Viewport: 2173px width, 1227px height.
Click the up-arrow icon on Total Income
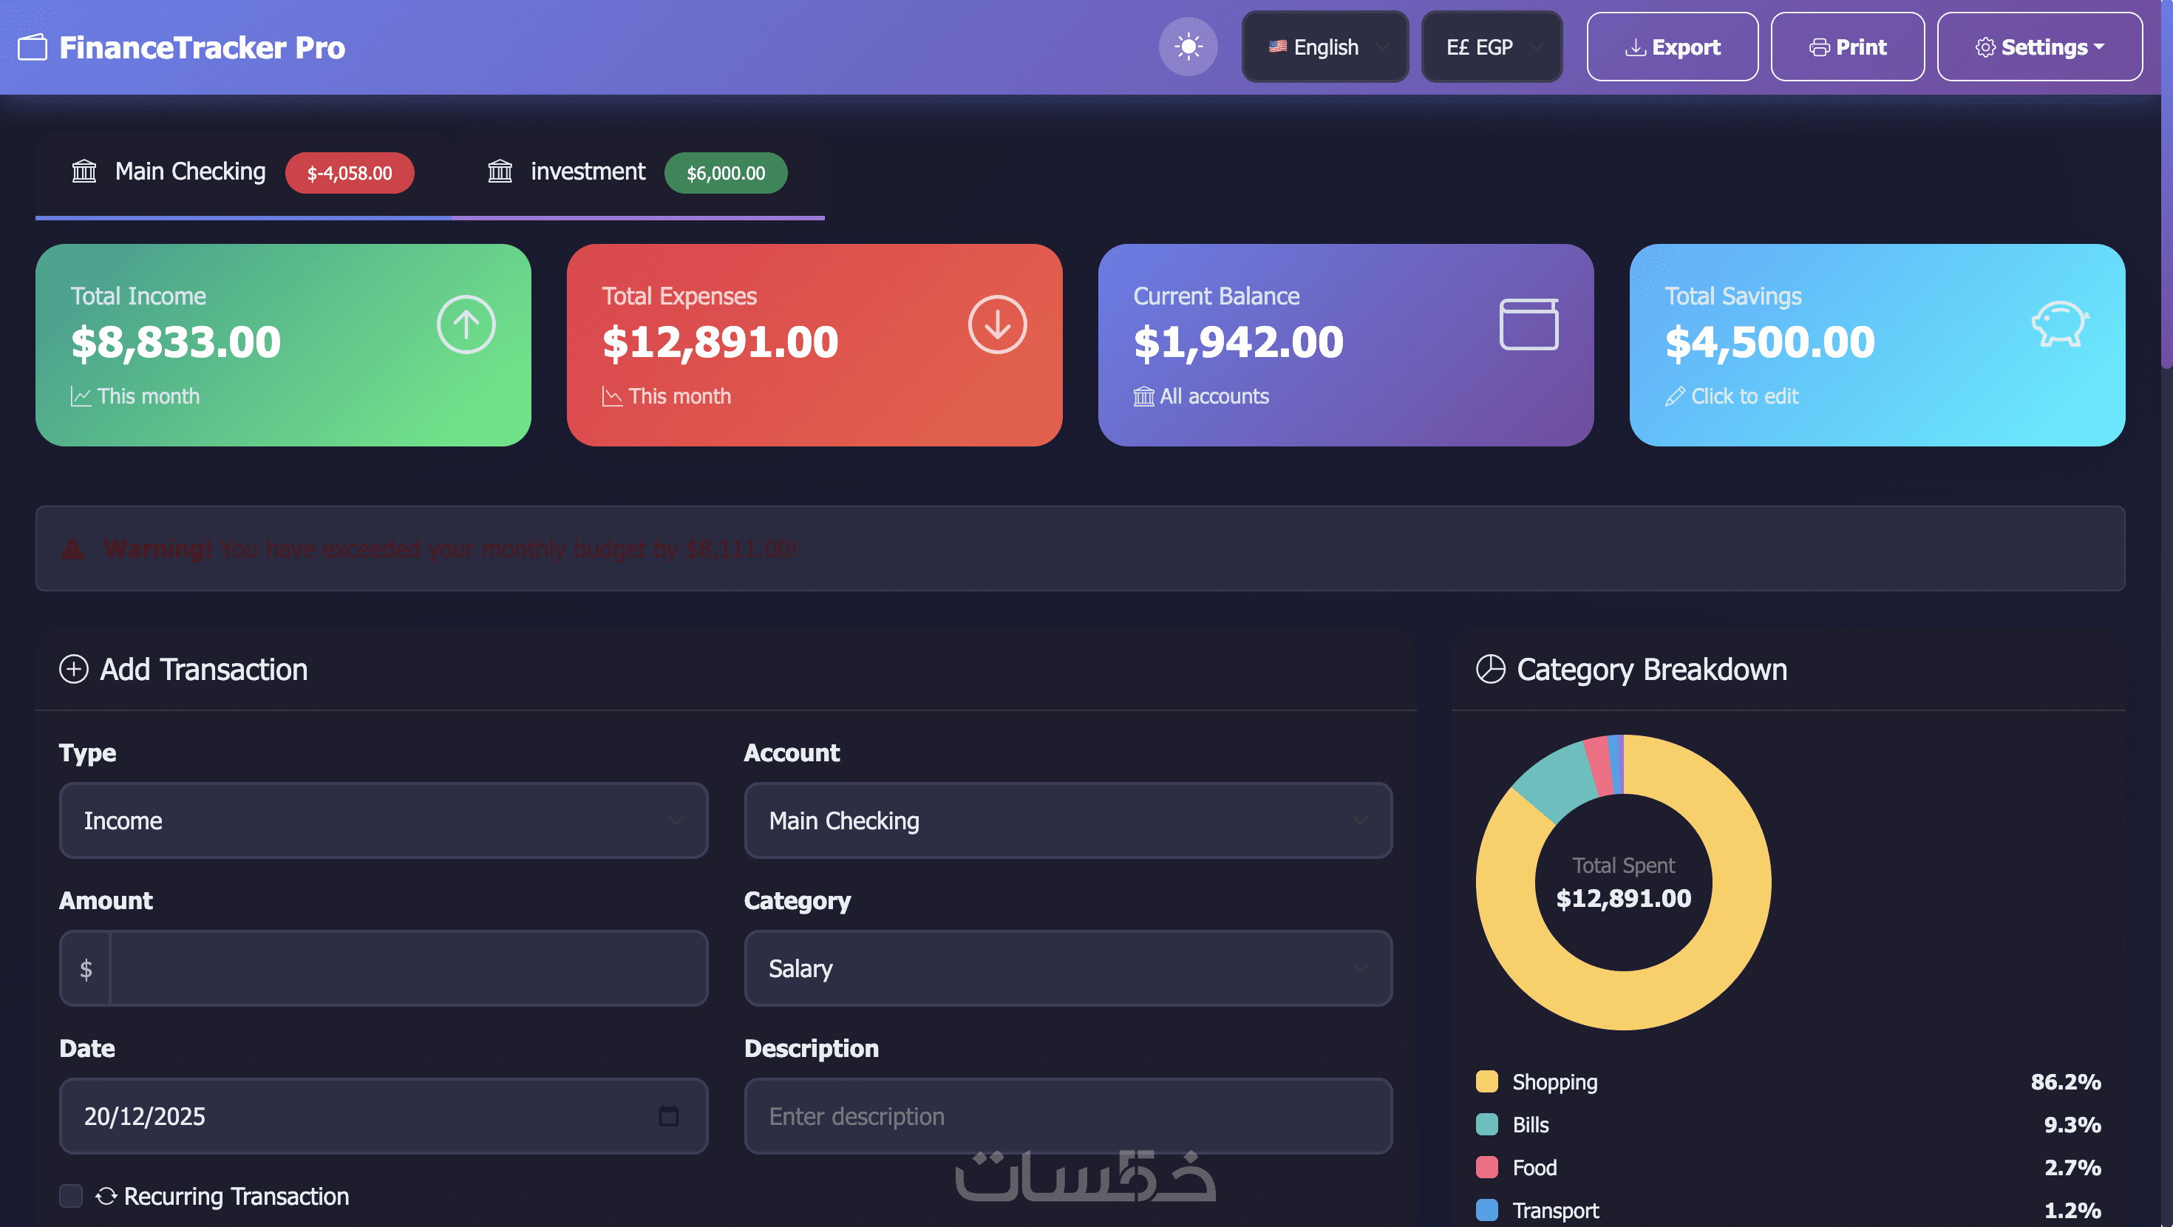[466, 324]
